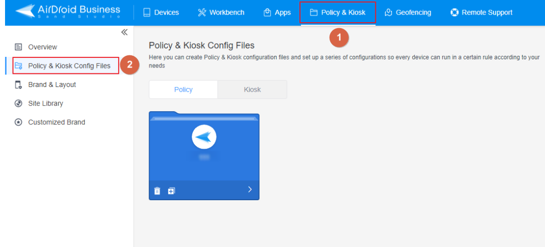
Task: Switch to the Policy tab
Action: 183,90
